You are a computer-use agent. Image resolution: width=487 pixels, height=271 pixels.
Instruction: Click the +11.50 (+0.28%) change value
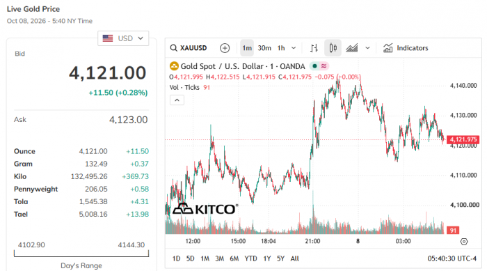118,93
